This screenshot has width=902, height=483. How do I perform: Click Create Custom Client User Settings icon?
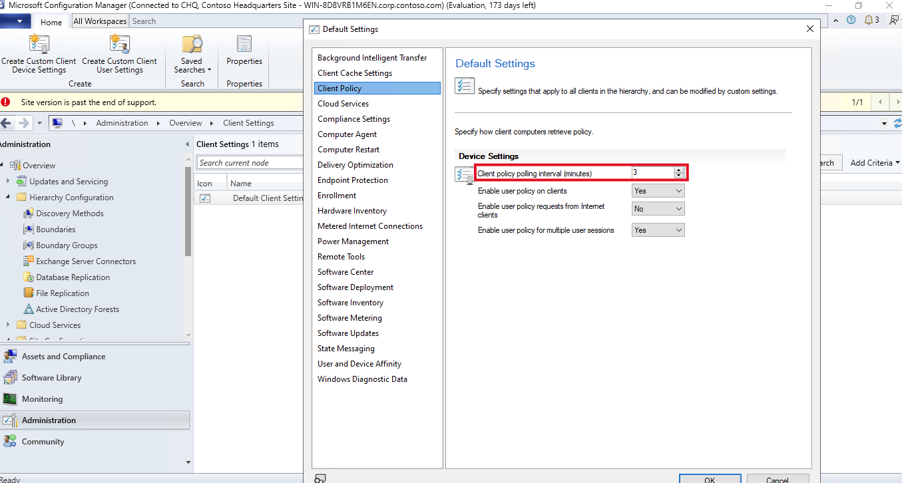(x=119, y=44)
